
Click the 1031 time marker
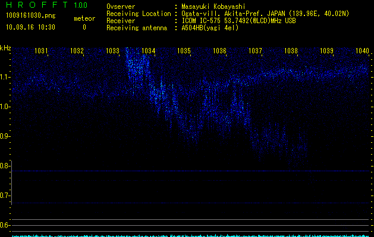(x=41, y=50)
